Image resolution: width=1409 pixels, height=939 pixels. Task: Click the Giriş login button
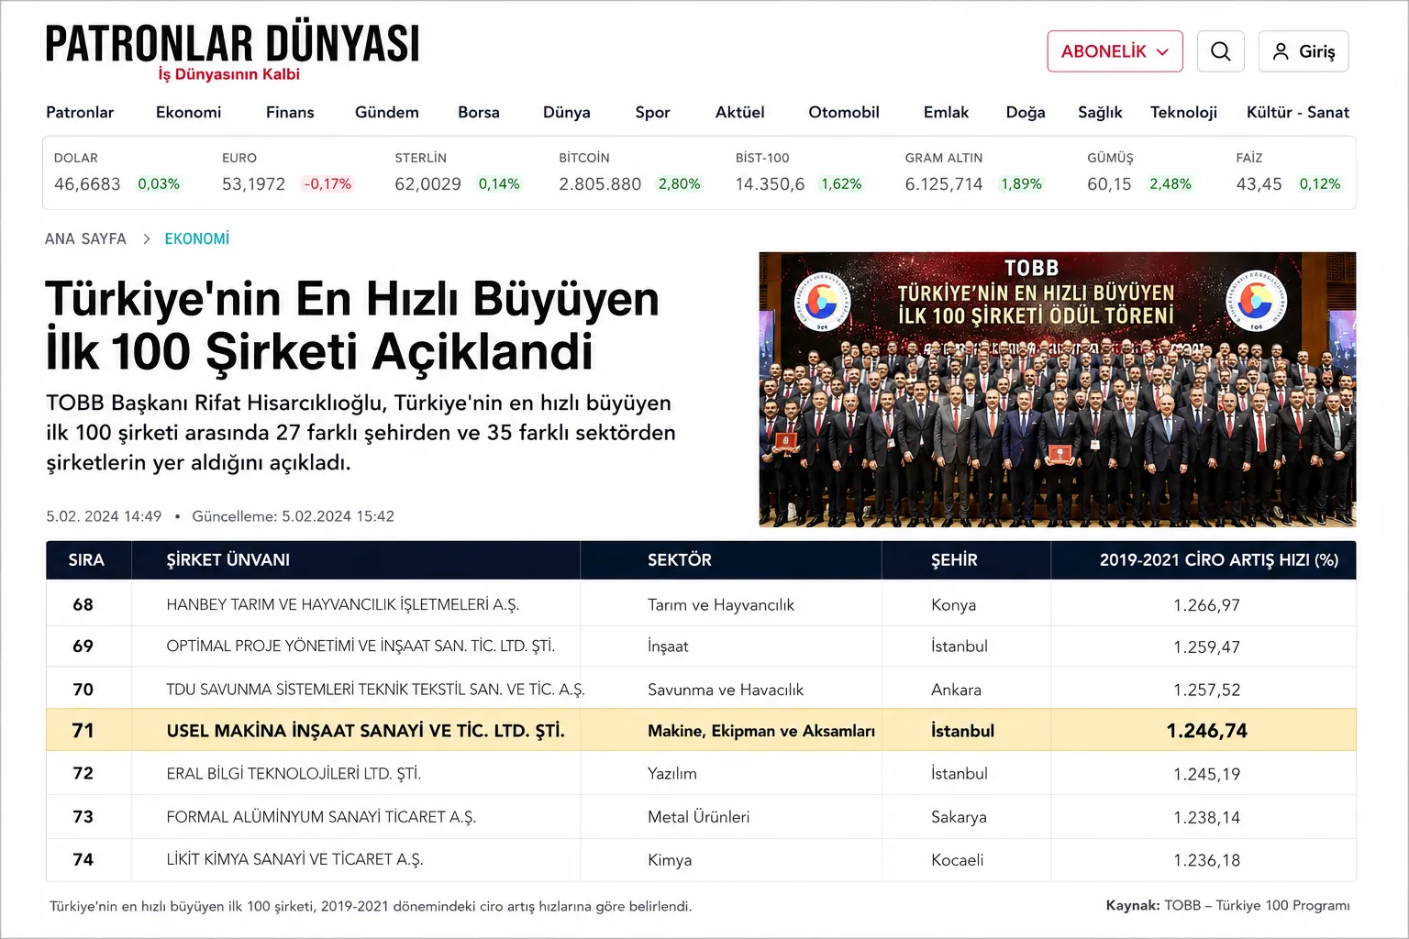(1304, 51)
